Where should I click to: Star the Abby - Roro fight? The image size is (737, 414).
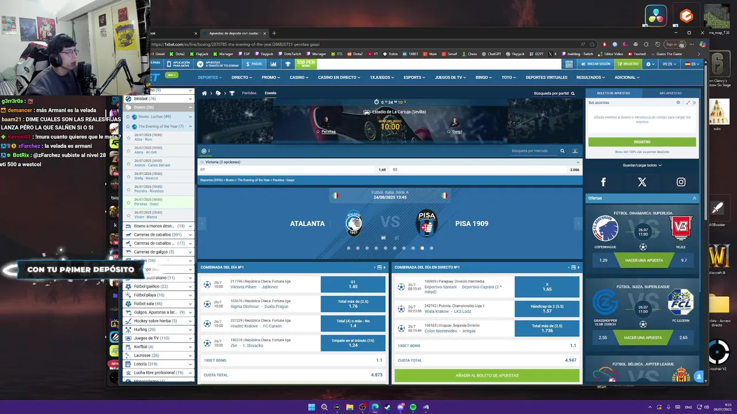[128, 138]
